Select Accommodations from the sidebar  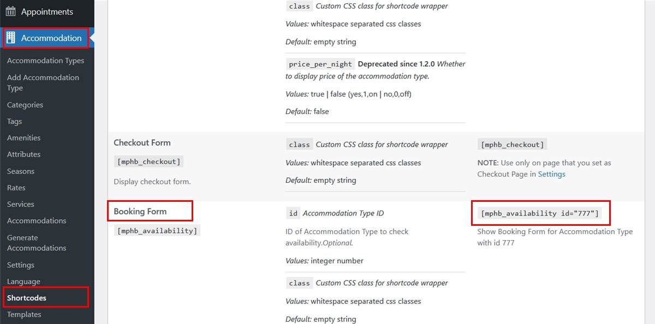pos(37,220)
